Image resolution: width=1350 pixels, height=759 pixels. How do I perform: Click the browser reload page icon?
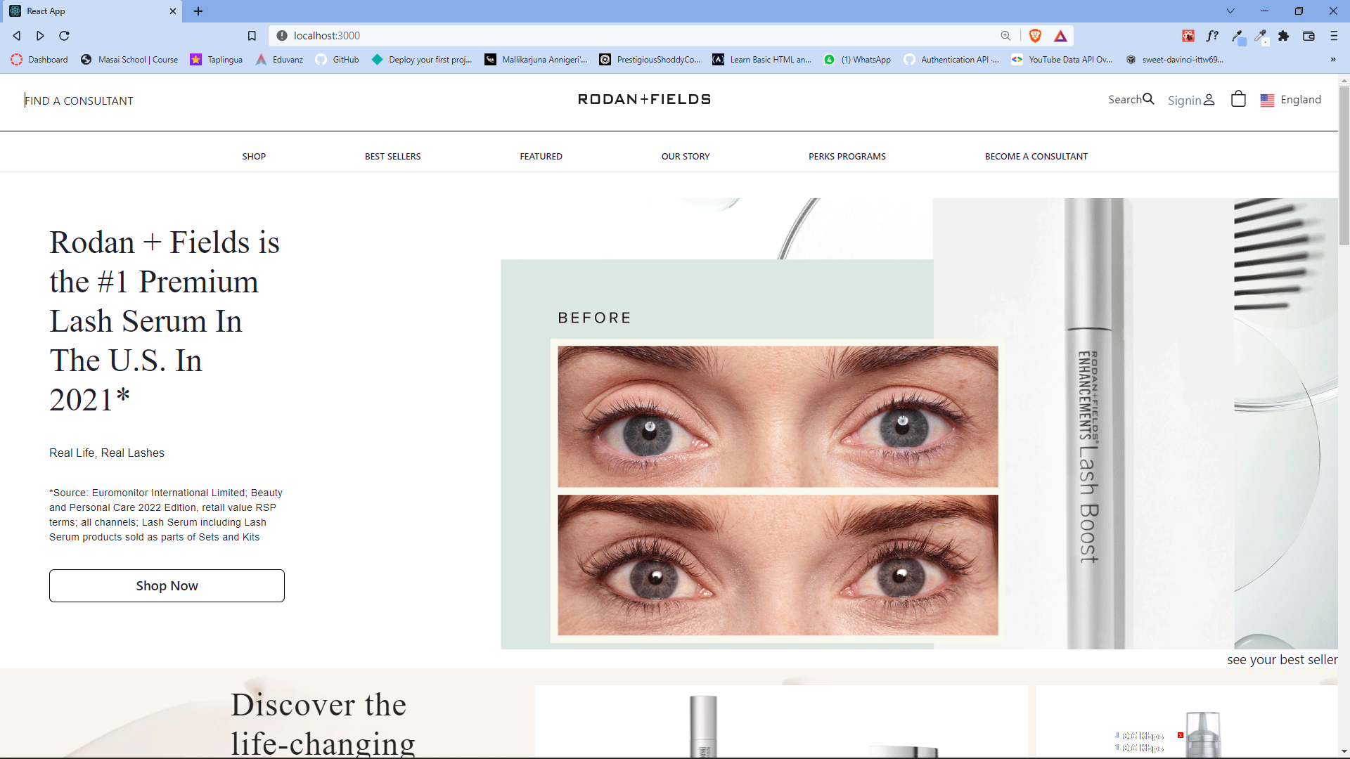[x=64, y=36]
